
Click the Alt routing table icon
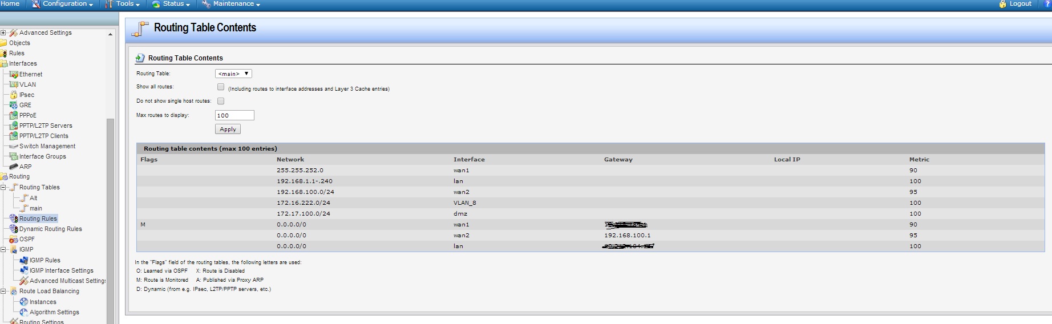pos(24,198)
